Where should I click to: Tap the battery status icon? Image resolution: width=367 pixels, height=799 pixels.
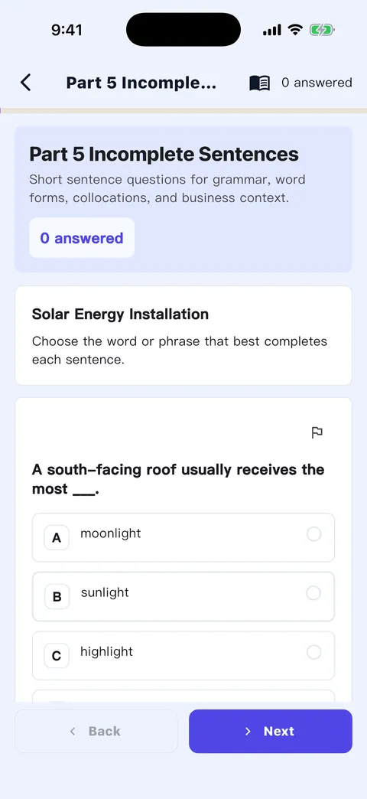tap(322, 31)
